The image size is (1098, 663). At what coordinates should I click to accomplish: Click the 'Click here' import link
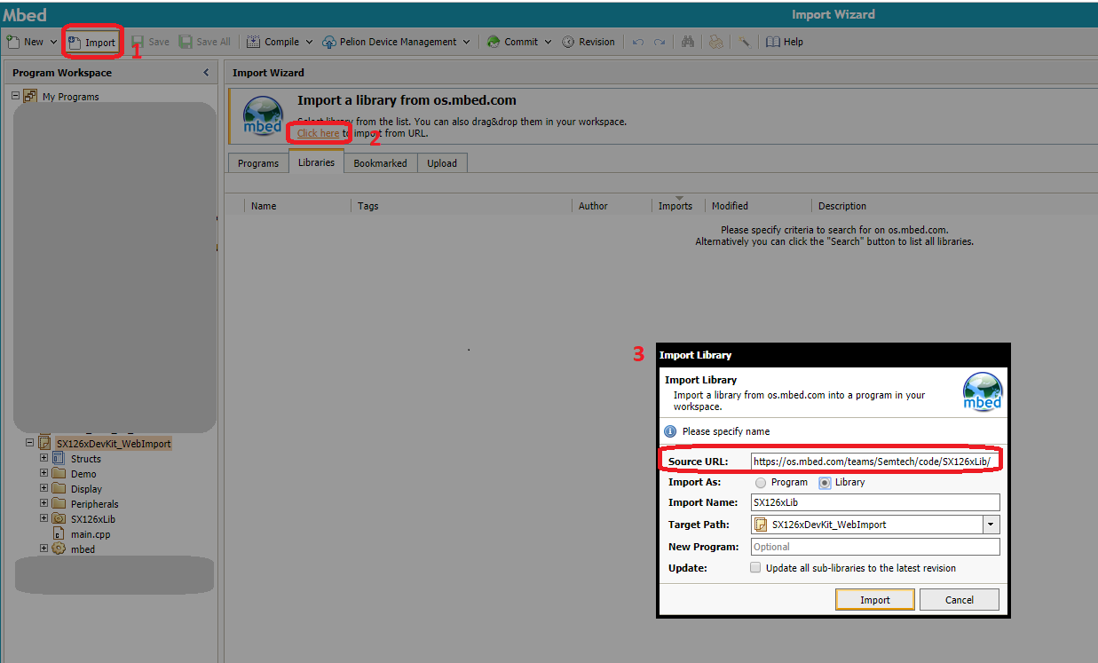318,133
